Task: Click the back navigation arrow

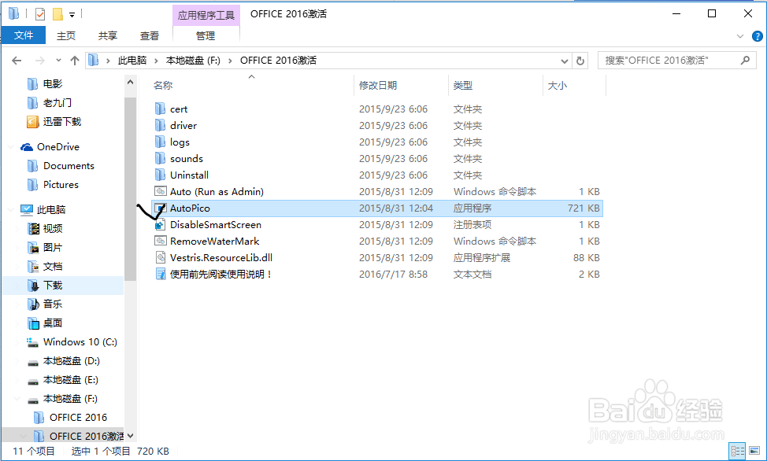Action: pos(16,60)
